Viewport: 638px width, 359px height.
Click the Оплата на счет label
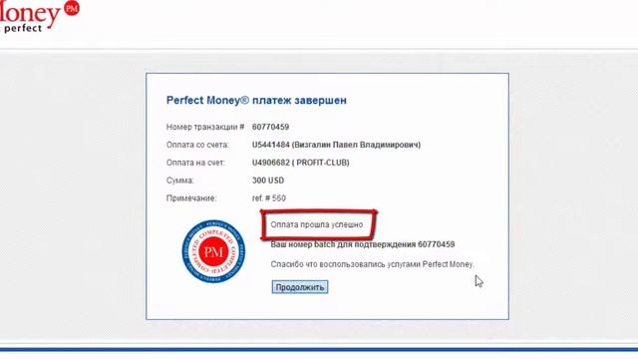point(195,163)
